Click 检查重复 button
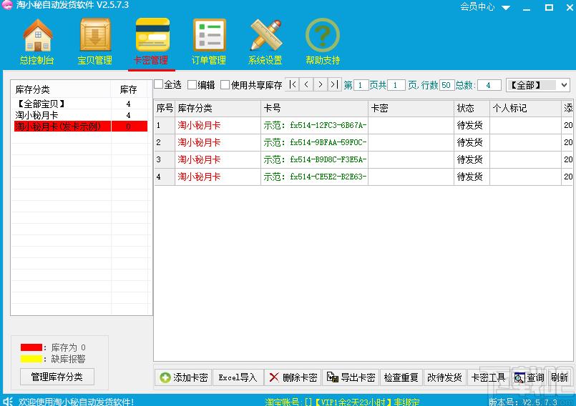Image resolution: width=576 pixels, height=406 pixels. [x=401, y=377]
